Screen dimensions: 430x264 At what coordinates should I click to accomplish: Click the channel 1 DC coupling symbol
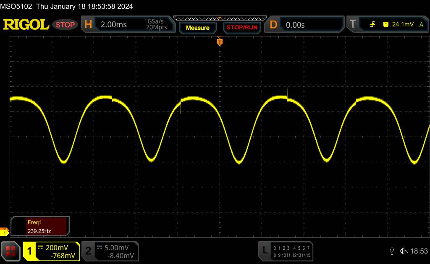(x=41, y=248)
